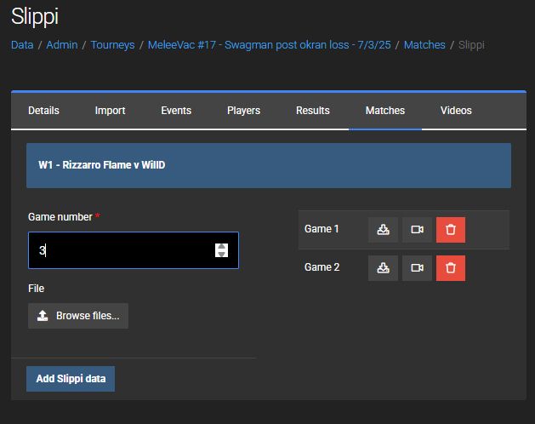Follow the Data breadcrumb link
535x424 pixels.
tap(22, 45)
